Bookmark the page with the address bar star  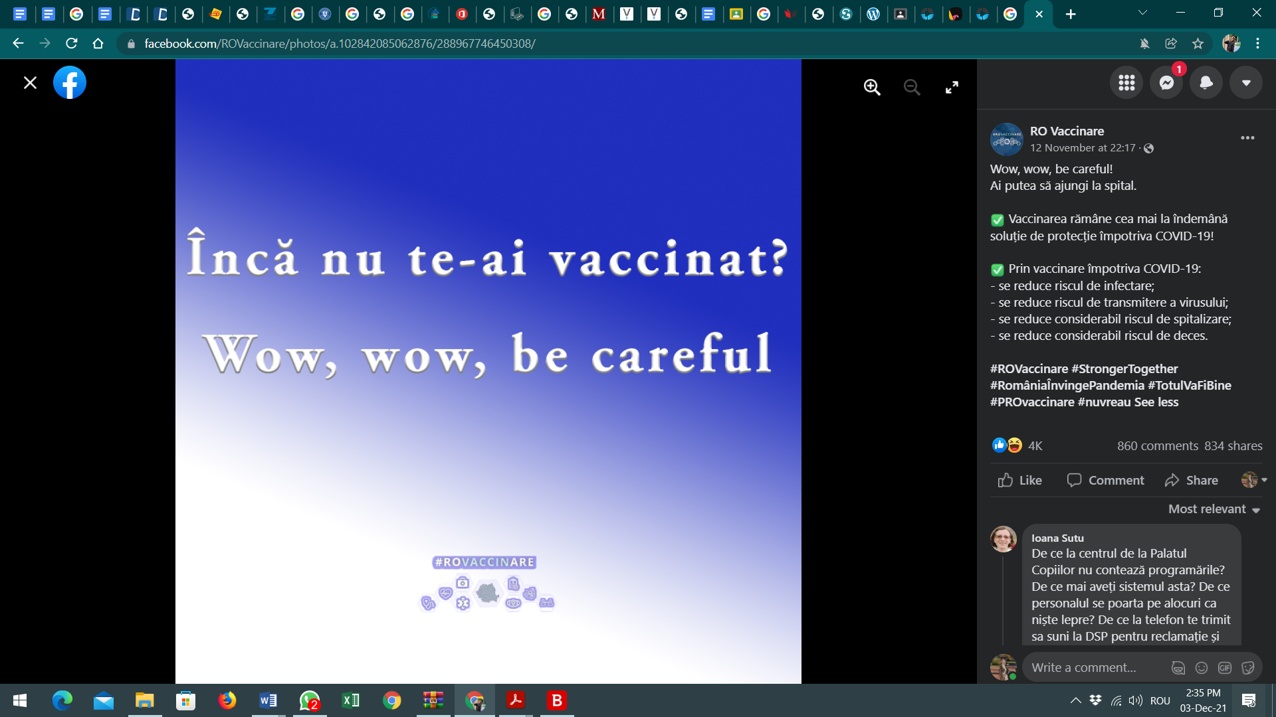tap(1198, 43)
